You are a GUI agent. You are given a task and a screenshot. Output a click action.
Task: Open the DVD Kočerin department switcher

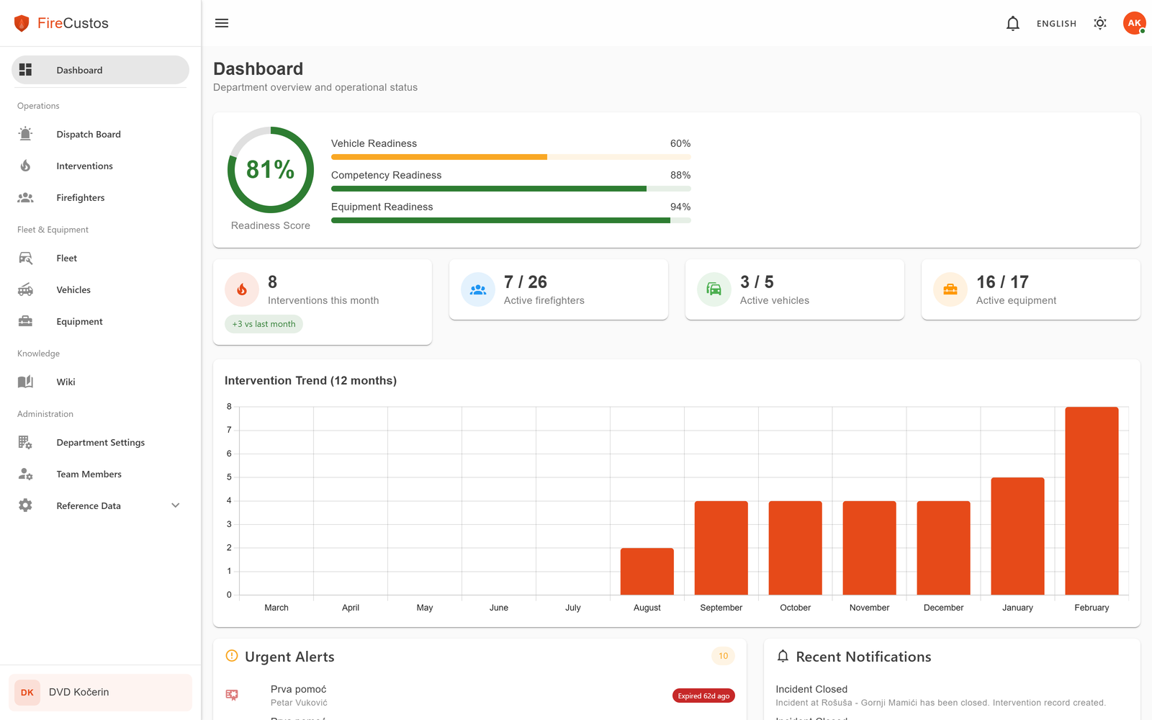[x=100, y=693]
